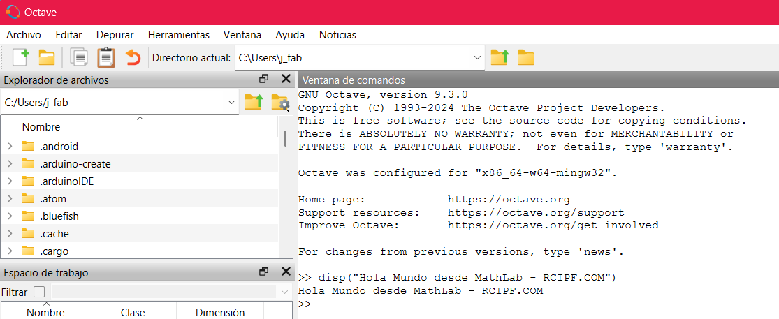Click the Undo arrow icon

pos(133,57)
